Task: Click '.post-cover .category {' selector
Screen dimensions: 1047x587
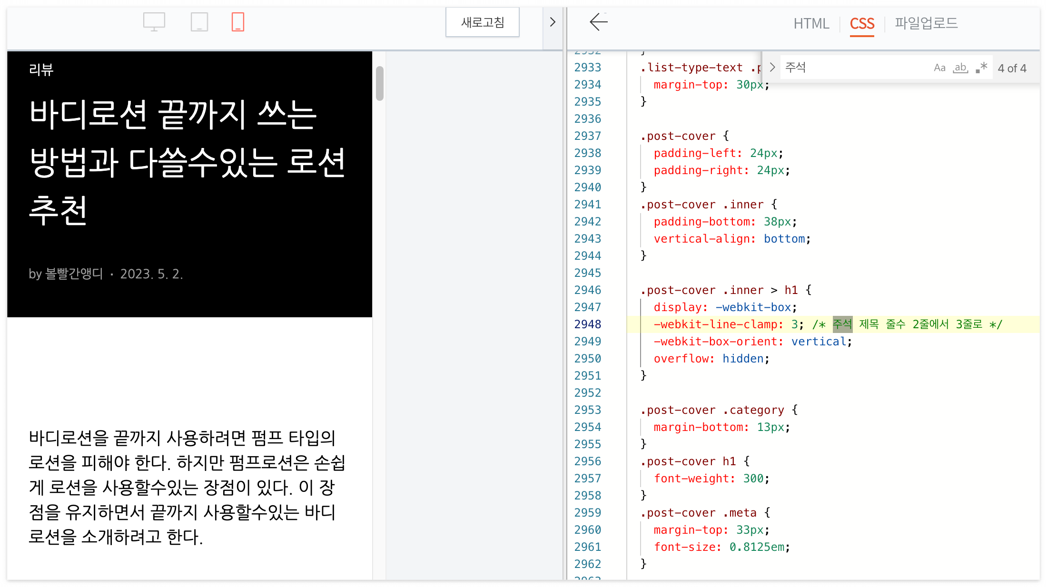Action: coord(719,410)
